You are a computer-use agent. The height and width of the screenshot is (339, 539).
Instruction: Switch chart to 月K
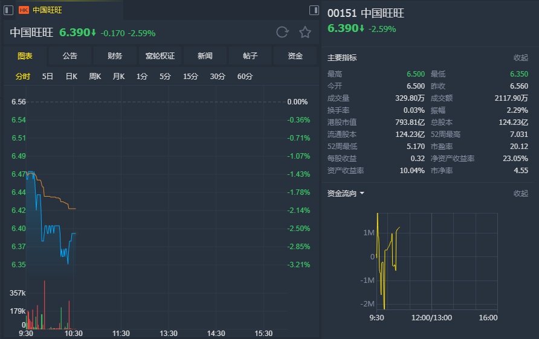(x=118, y=76)
